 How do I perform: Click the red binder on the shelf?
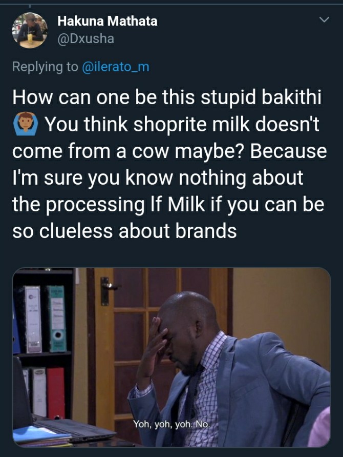(x=56, y=392)
